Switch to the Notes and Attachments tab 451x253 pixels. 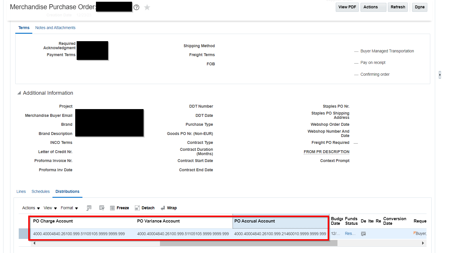[x=55, y=27]
